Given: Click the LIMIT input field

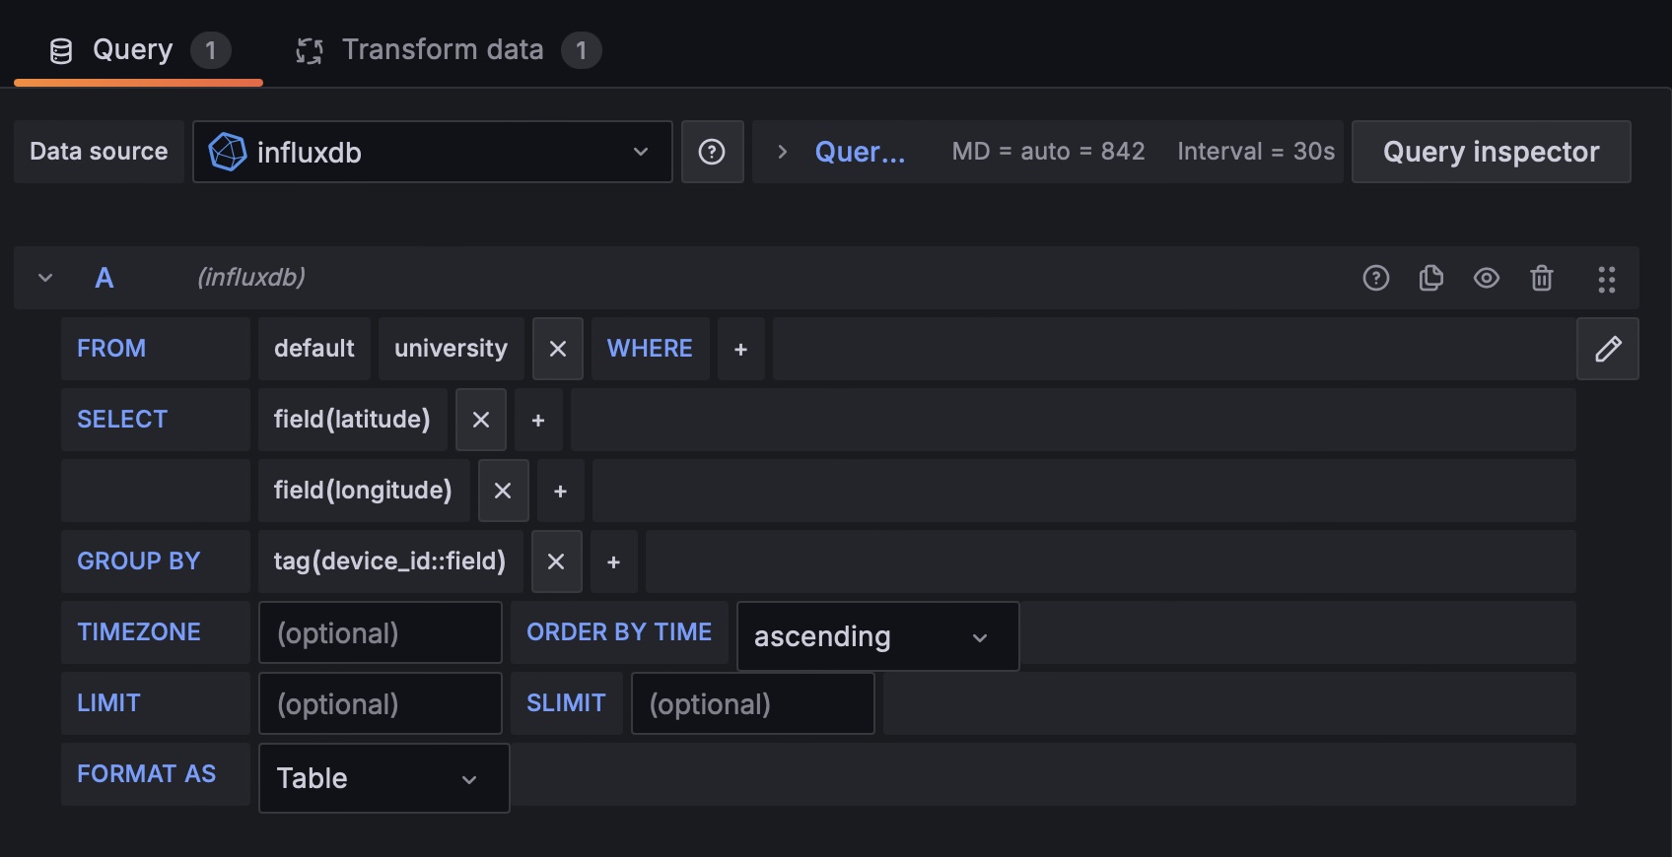Looking at the screenshot, I should (380, 703).
